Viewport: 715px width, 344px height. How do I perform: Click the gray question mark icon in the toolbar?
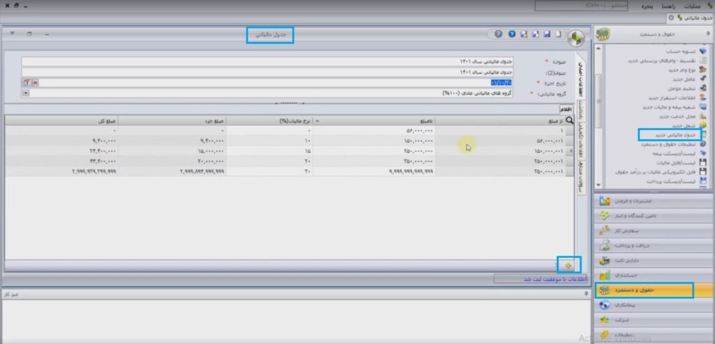(499, 34)
